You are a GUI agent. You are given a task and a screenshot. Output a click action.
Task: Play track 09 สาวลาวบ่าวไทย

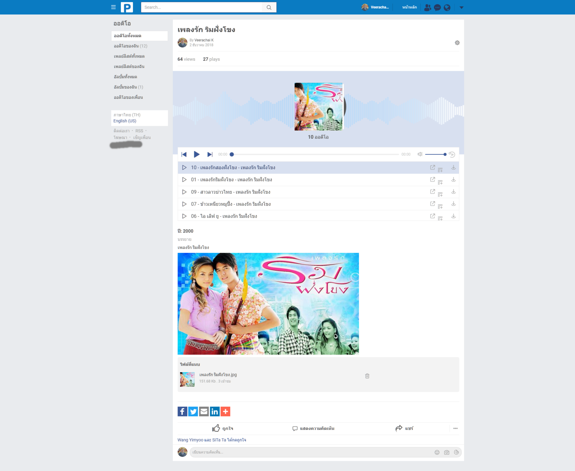pyautogui.click(x=184, y=192)
